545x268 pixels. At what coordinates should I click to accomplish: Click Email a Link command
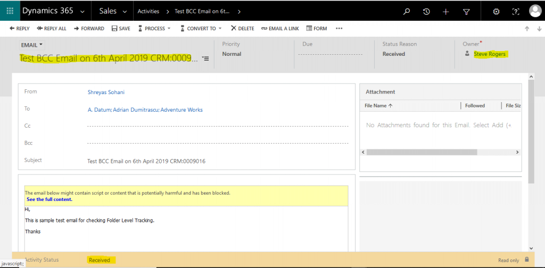coord(280,29)
